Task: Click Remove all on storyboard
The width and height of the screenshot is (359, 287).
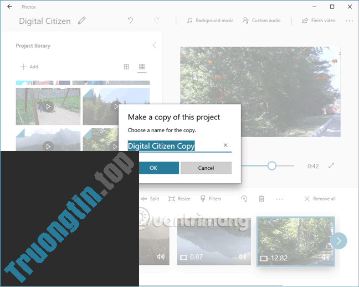Action: (320, 199)
